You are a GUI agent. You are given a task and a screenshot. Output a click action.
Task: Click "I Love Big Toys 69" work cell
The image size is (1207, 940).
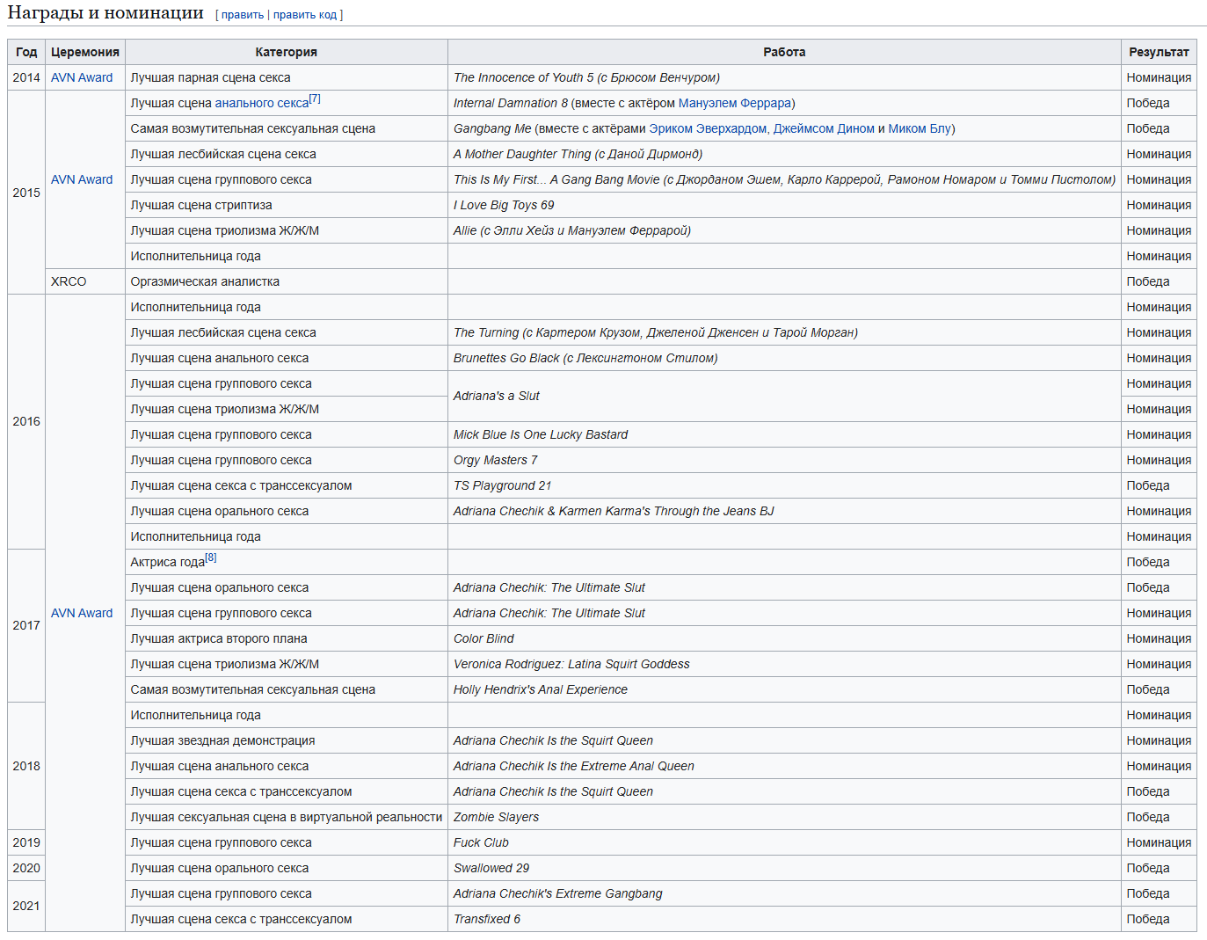click(784, 205)
